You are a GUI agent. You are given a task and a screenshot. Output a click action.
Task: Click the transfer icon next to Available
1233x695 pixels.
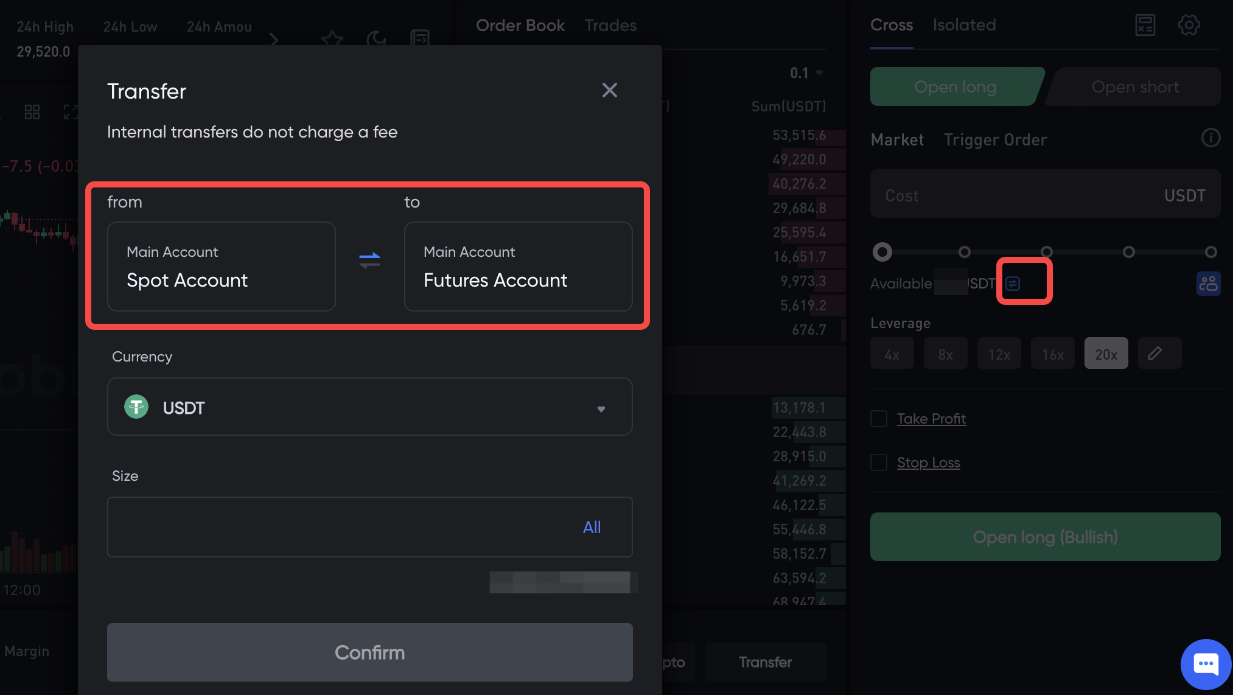pyautogui.click(x=1013, y=284)
